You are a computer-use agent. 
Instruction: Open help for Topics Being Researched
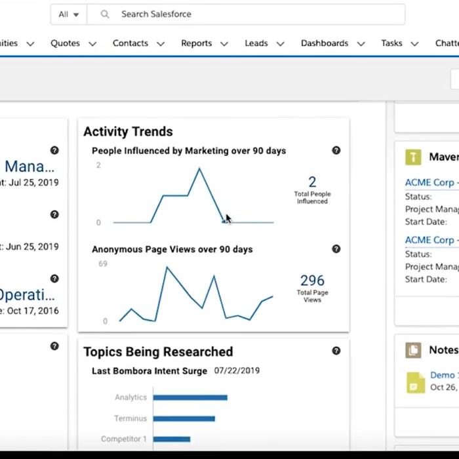tap(336, 351)
